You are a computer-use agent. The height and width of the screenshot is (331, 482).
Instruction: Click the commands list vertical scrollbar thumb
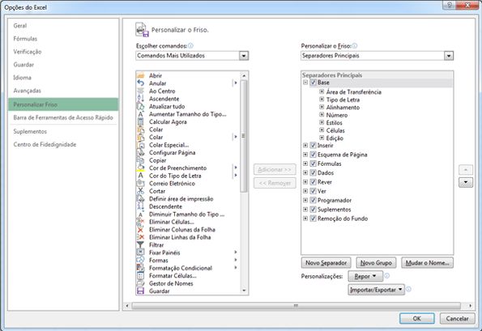(x=244, y=136)
